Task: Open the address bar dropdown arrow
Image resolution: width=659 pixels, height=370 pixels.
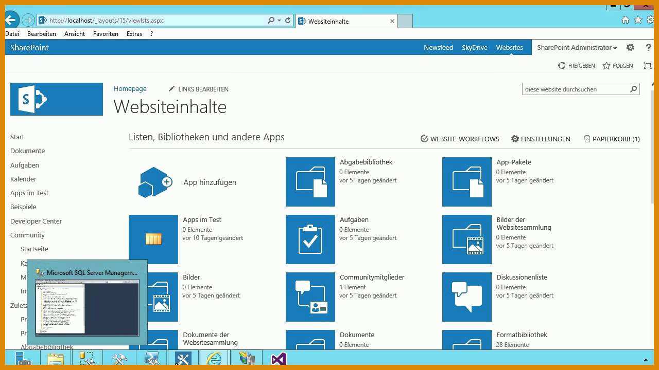Action: coord(279,21)
